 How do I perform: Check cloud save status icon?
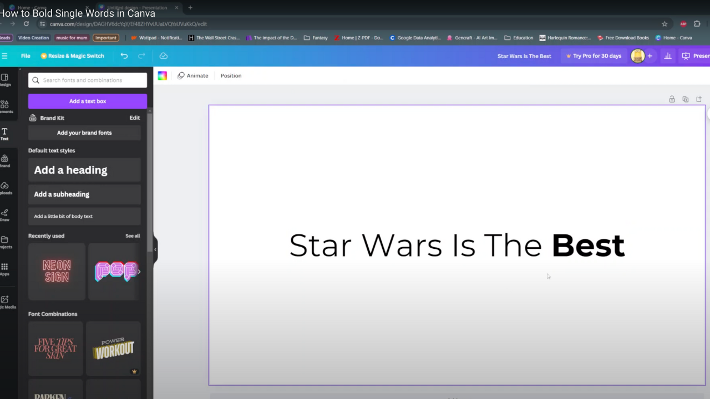coord(164,56)
